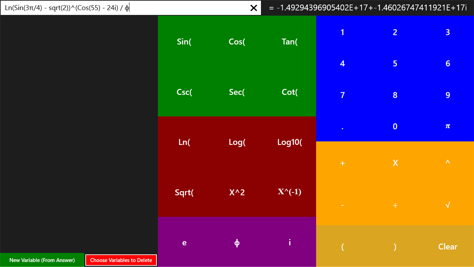Insert the Csc( function
Screen dimensions: 474x267
[x=184, y=92]
